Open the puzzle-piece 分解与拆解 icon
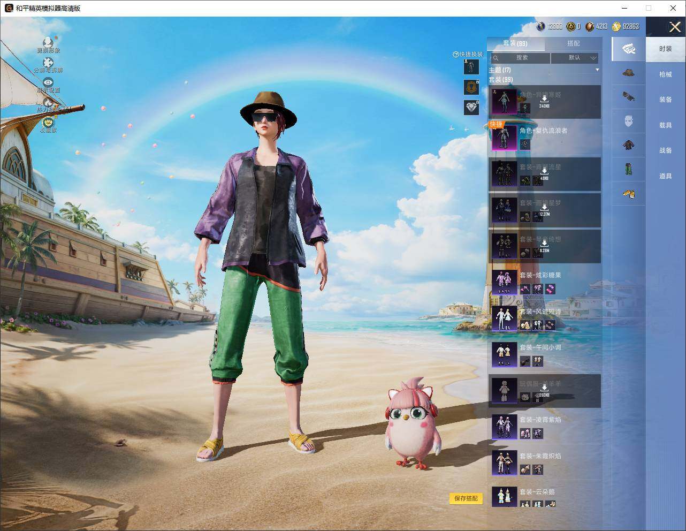Screen dimensions: 686x531 coord(48,63)
